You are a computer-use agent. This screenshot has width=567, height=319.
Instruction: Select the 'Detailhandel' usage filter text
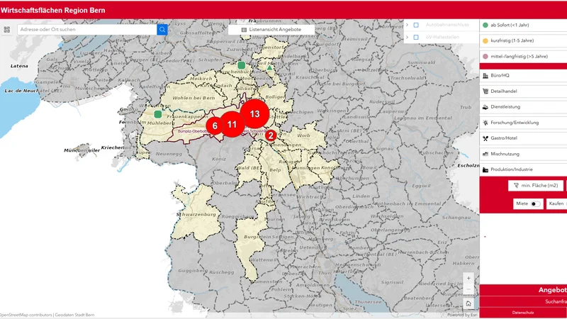coord(504,91)
